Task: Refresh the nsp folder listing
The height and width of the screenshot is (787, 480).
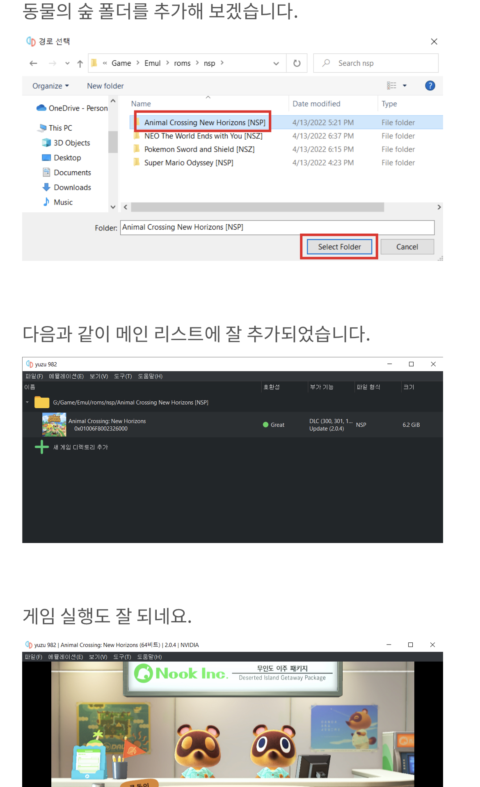Action: (x=297, y=63)
